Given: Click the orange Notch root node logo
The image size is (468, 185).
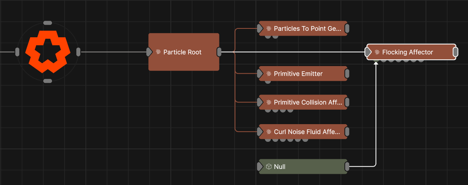Looking at the screenshot, I should coord(47,52).
